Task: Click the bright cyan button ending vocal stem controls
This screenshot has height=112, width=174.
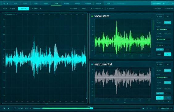Action: 168,54
